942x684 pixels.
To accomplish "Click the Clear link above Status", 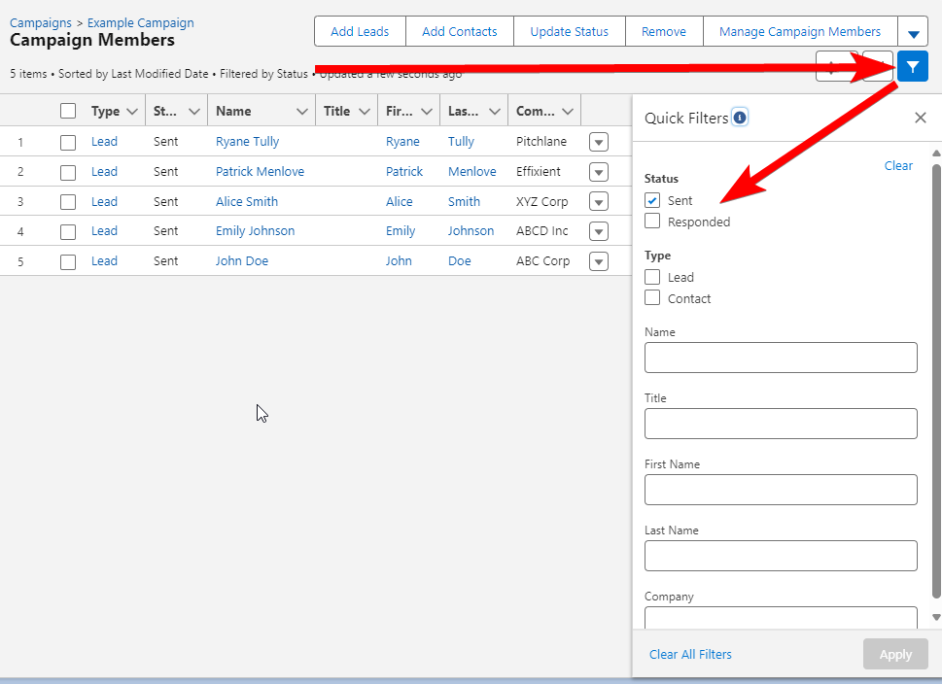I will click(898, 166).
